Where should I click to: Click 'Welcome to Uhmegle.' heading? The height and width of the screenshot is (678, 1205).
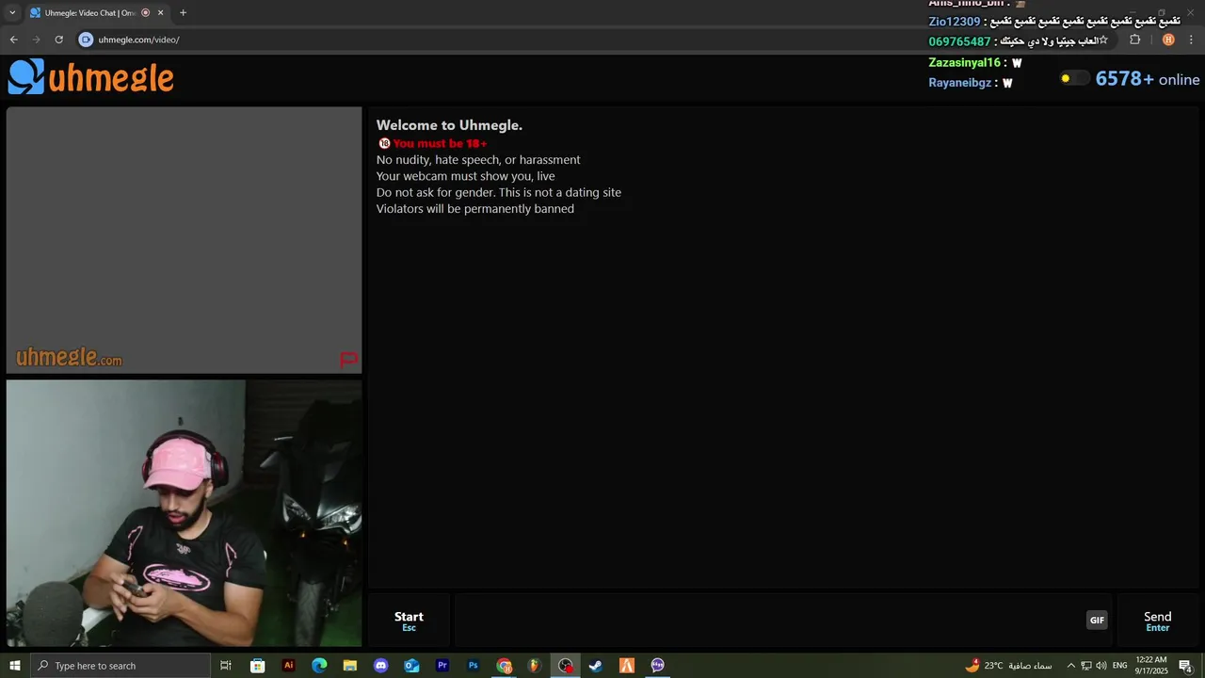449,125
